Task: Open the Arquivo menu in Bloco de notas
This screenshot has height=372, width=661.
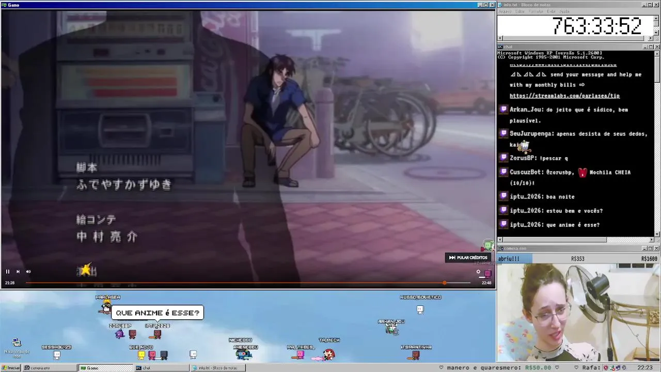Action: click(505, 11)
